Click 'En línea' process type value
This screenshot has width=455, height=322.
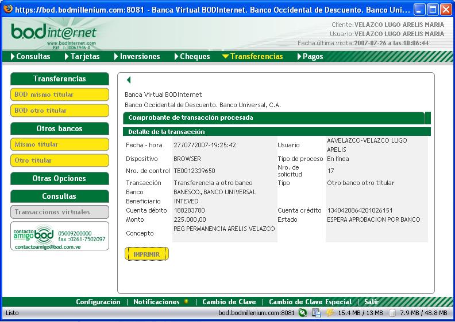point(338,159)
